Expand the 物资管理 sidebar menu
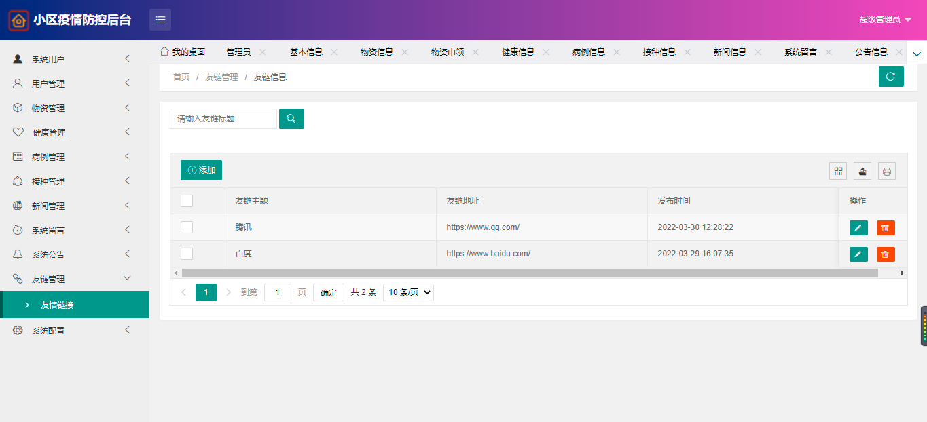Viewport: 927px width, 422px height. [75, 108]
